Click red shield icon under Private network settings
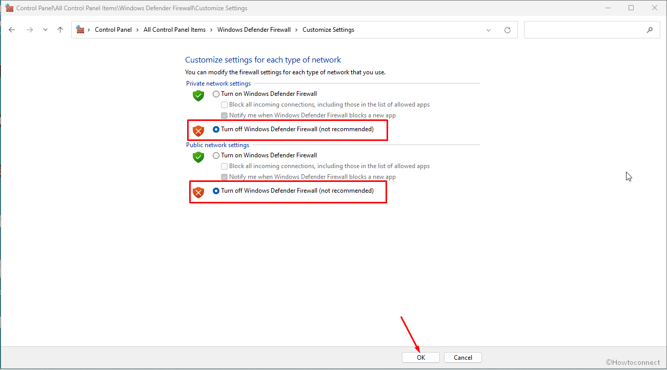The height and width of the screenshot is (370, 667). pos(198,131)
